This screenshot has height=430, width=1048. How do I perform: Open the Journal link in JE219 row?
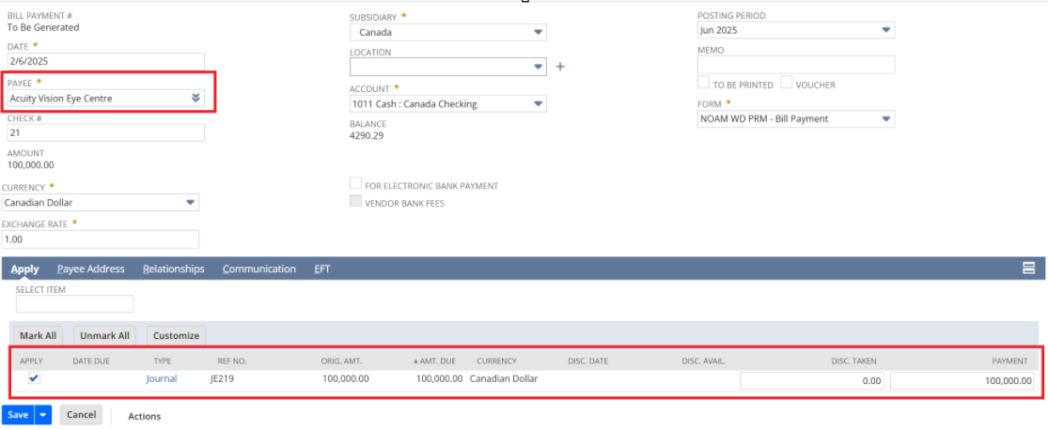[162, 378]
